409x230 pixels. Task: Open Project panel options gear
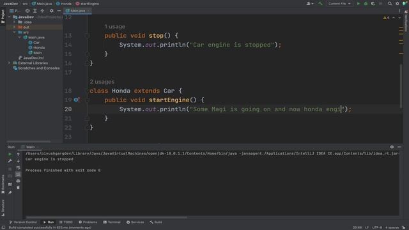[x=51, y=11]
